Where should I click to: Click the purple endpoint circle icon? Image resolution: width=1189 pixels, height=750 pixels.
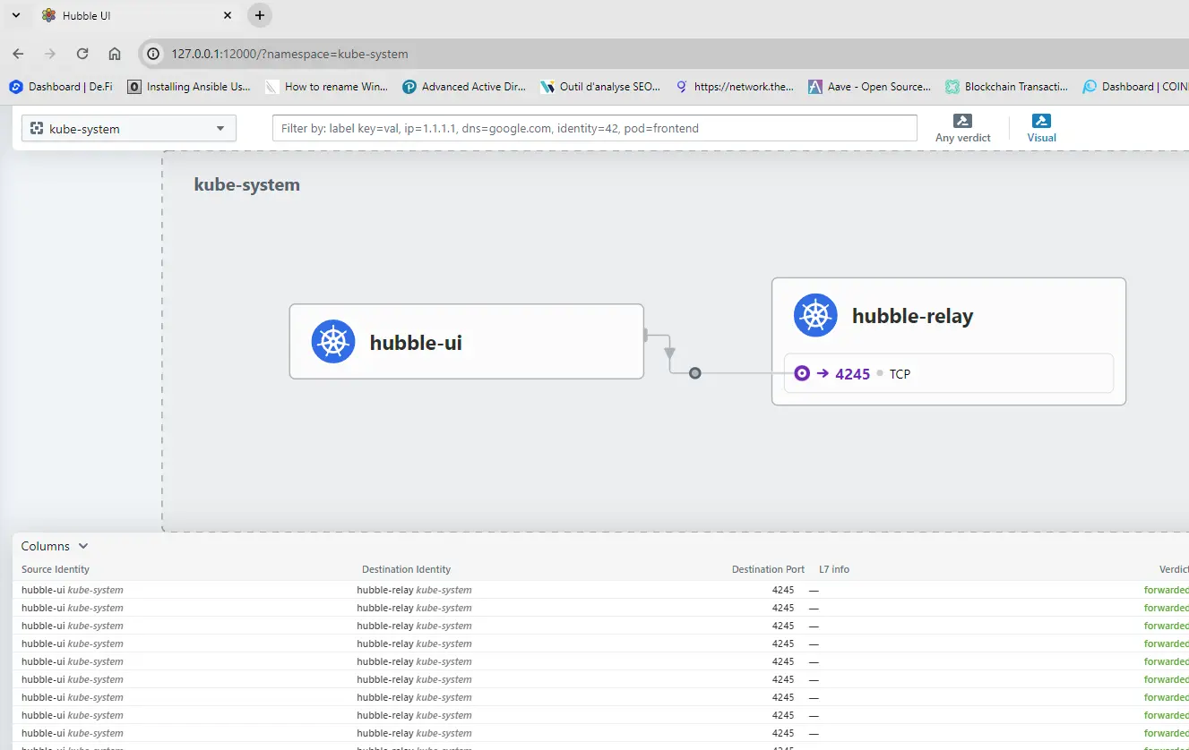pyautogui.click(x=802, y=373)
